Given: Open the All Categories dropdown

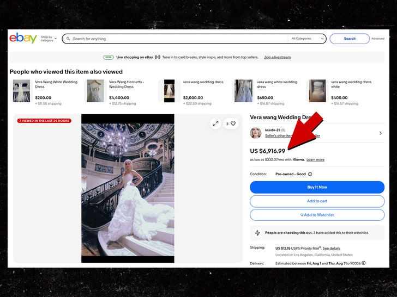Looking at the screenshot, I should tap(308, 39).
